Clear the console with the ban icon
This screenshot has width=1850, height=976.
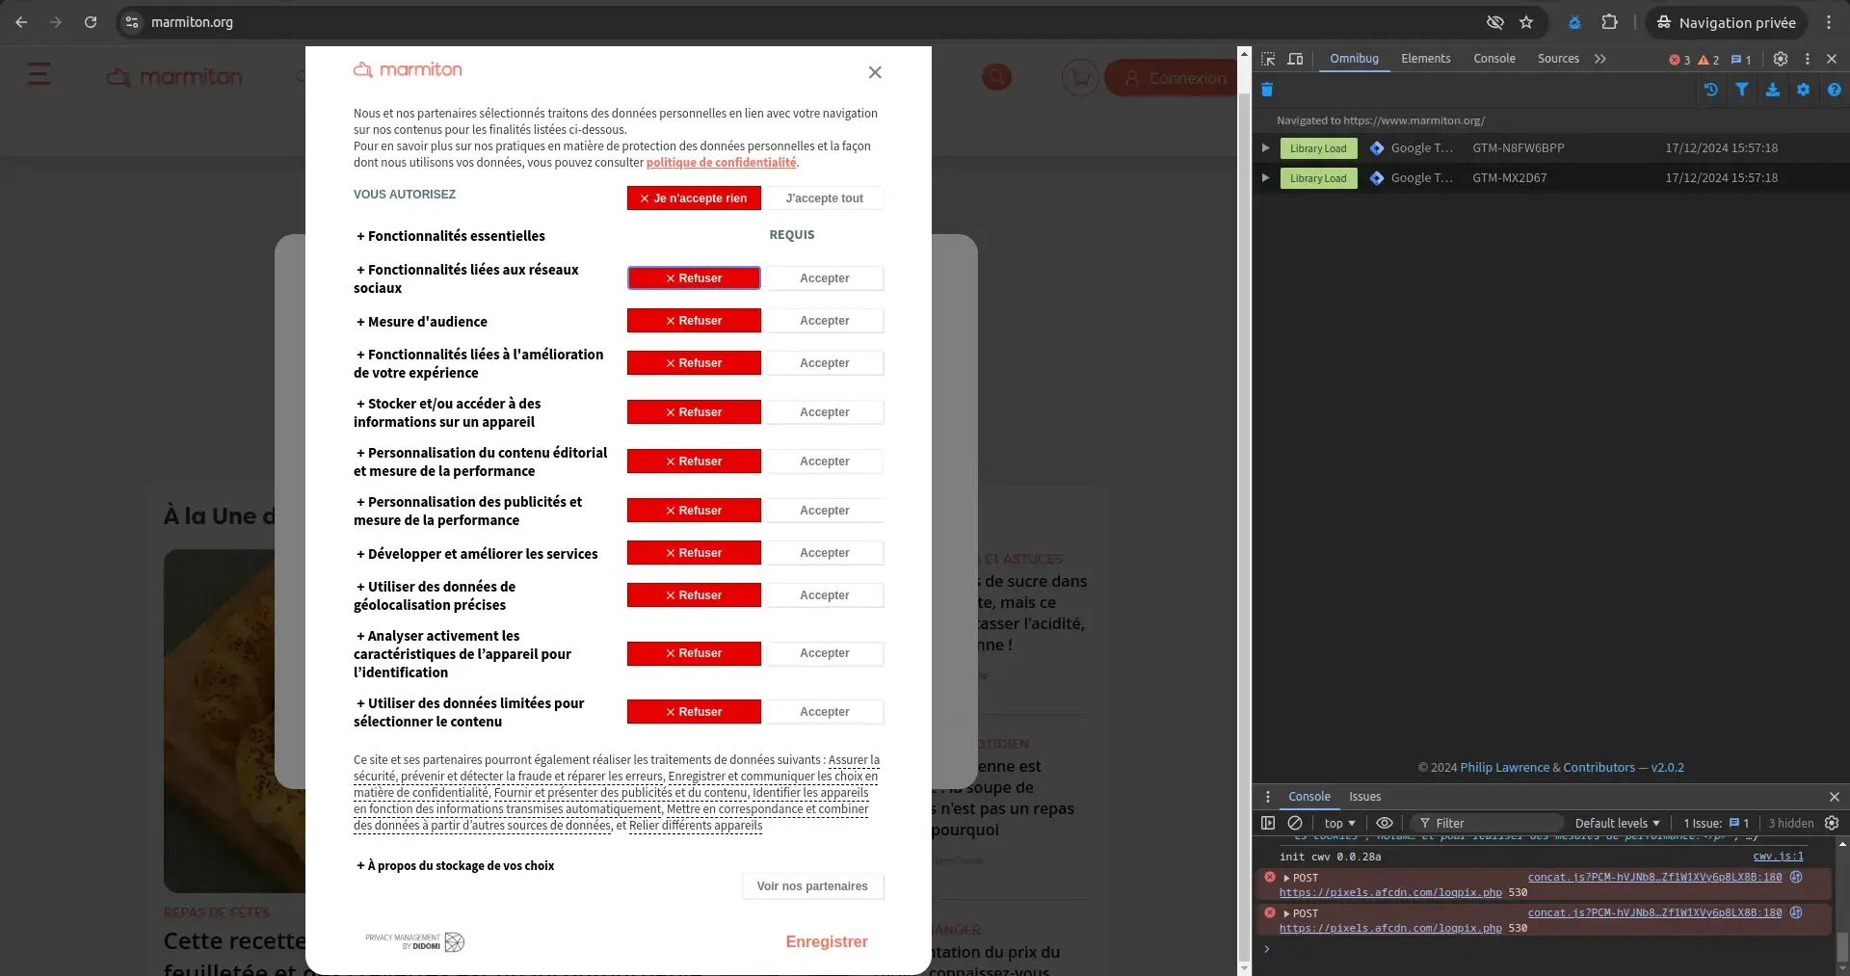point(1295,823)
